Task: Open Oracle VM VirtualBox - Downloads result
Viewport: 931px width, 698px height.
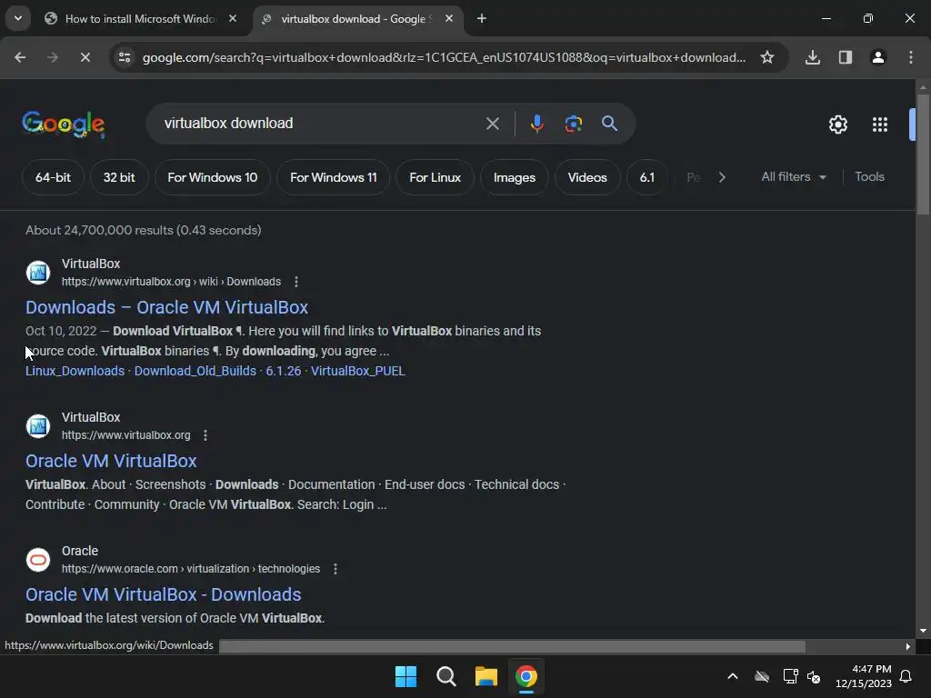Action: click(x=164, y=594)
